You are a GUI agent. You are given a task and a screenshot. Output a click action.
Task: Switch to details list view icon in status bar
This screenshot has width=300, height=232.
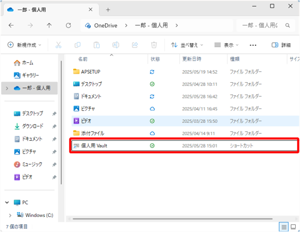pos(284,227)
